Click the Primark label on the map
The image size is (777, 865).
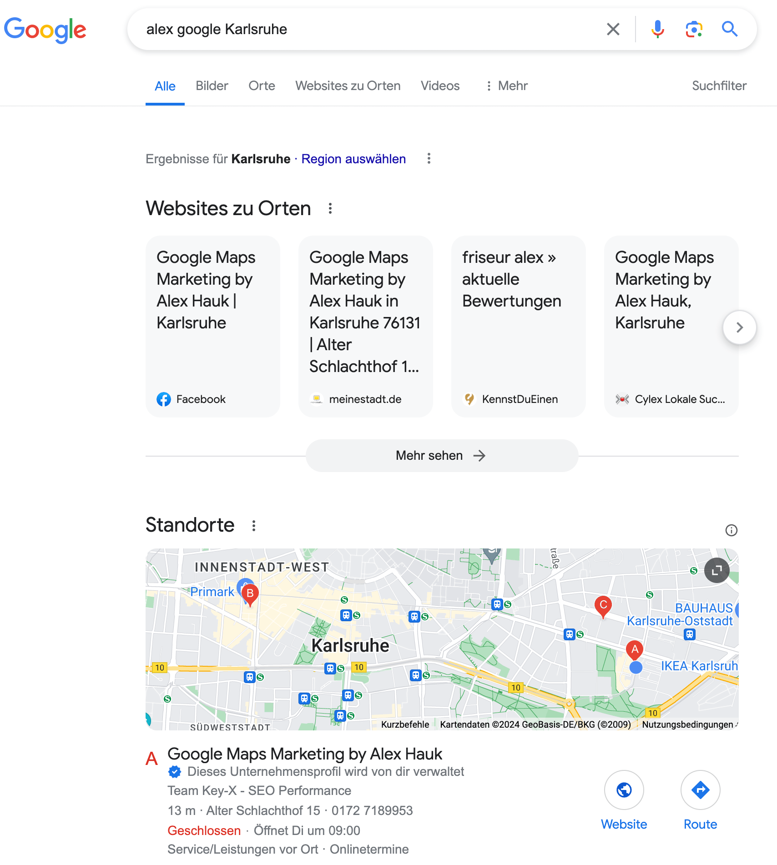tap(212, 592)
